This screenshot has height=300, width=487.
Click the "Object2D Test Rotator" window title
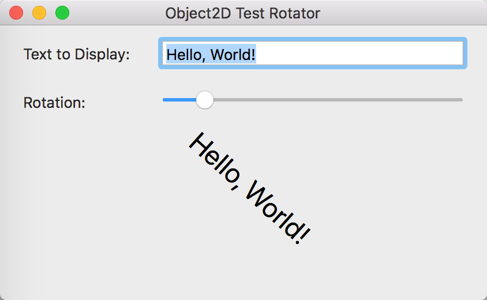[242, 13]
